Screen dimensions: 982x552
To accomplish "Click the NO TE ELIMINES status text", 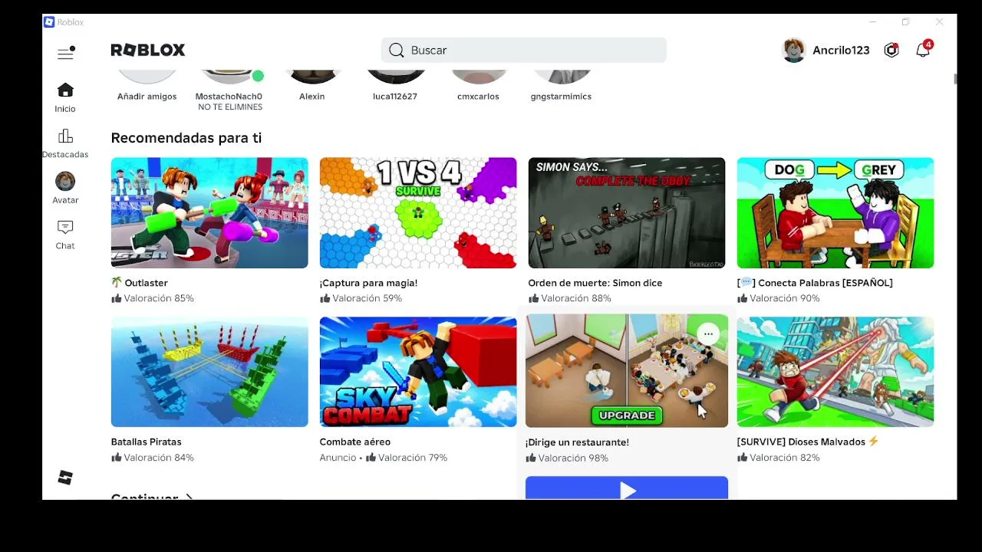I will coord(230,107).
